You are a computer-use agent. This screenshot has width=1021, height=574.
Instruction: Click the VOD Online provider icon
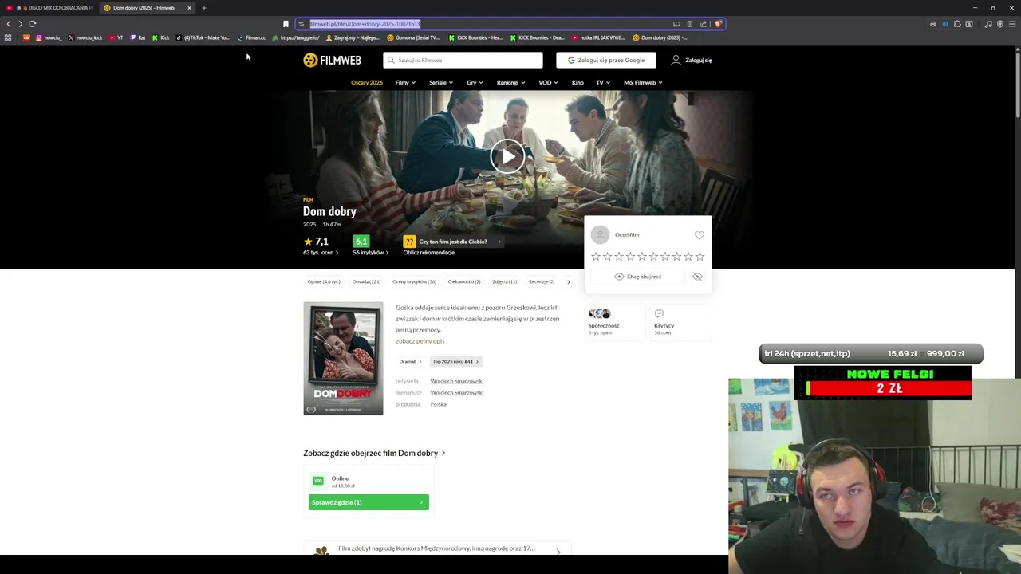(318, 481)
